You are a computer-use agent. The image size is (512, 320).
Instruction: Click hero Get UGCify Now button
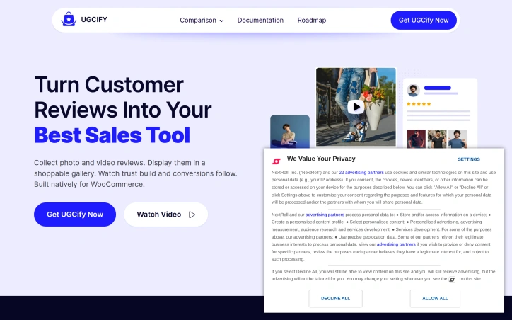(75, 215)
